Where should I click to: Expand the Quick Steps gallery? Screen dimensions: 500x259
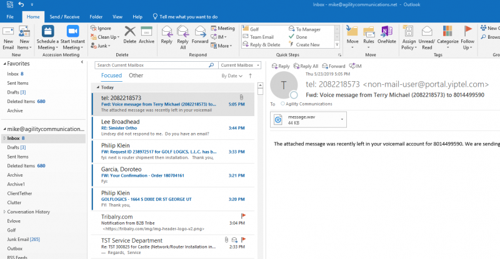[337, 45]
